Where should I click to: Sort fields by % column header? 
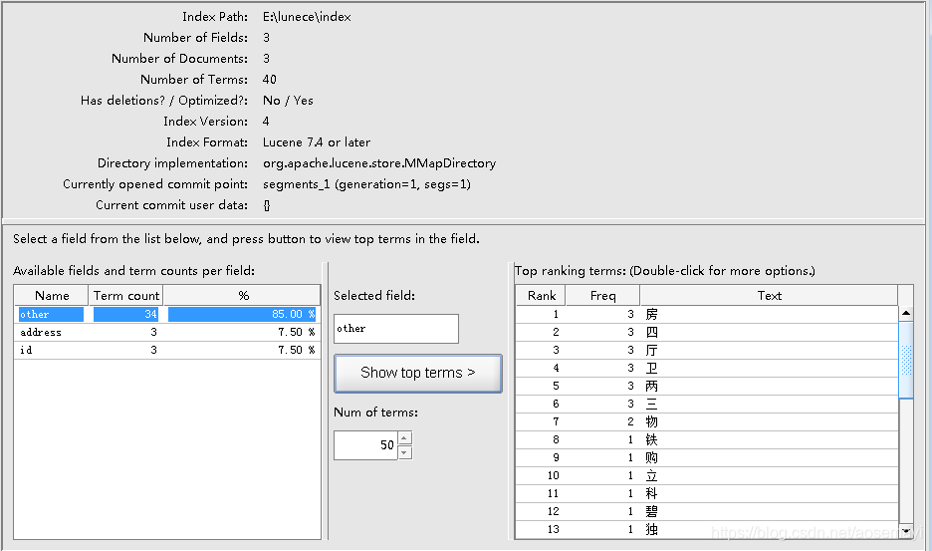click(242, 296)
